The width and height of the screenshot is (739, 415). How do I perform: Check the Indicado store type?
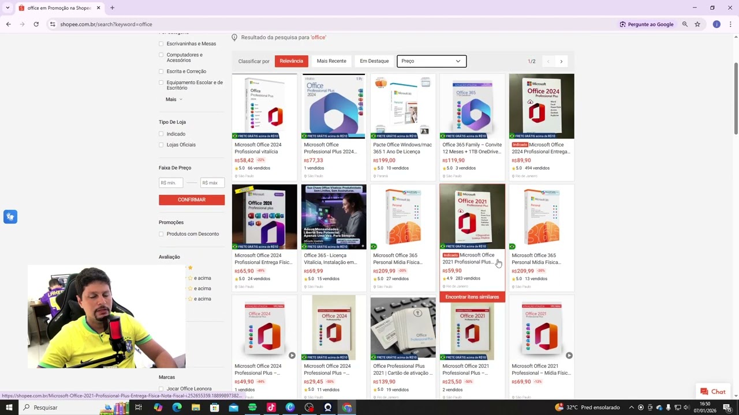pyautogui.click(x=161, y=134)
